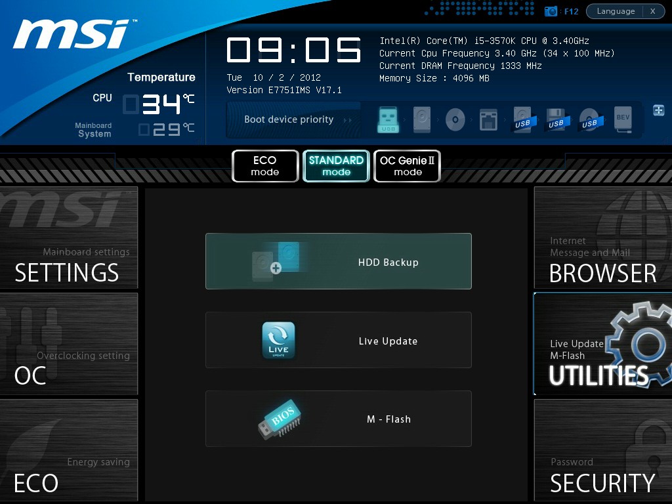Screen dimensions: 672x504
Task: Click the CPU temperature 34°C reading
Action: (159, 104)
